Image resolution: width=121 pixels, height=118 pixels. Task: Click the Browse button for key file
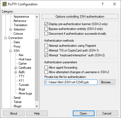(107, 82)
